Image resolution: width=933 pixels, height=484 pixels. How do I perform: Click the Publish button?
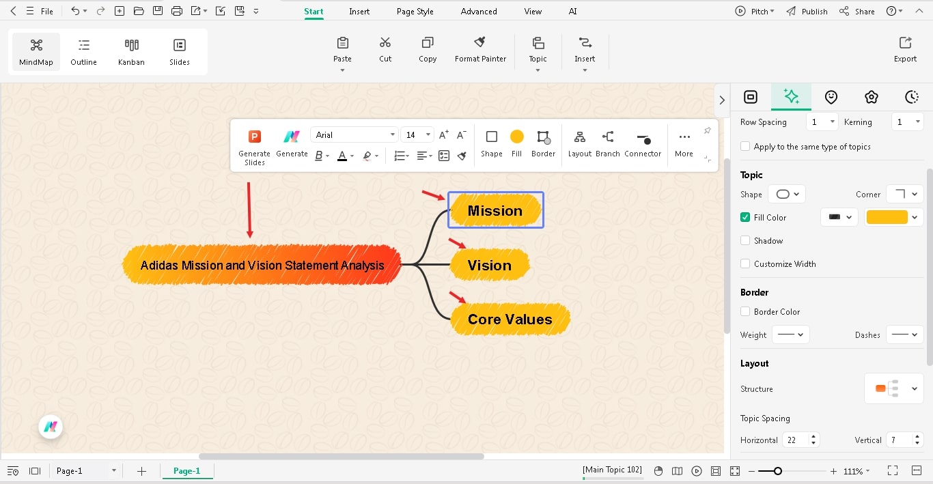(x=807, y=12)
